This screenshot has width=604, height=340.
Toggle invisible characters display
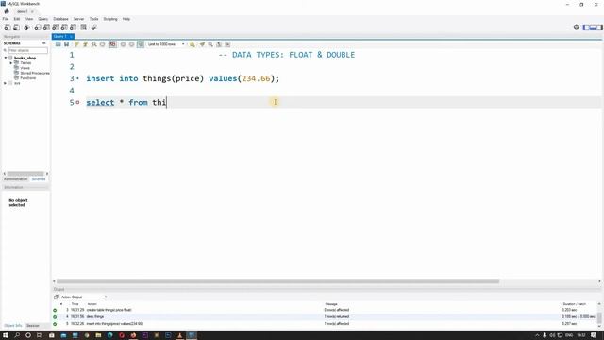click(219, 44)
